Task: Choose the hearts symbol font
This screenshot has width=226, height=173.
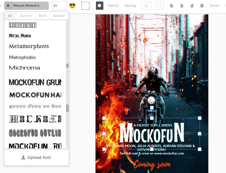Action: pyautogui.click(x=35, y=107)
